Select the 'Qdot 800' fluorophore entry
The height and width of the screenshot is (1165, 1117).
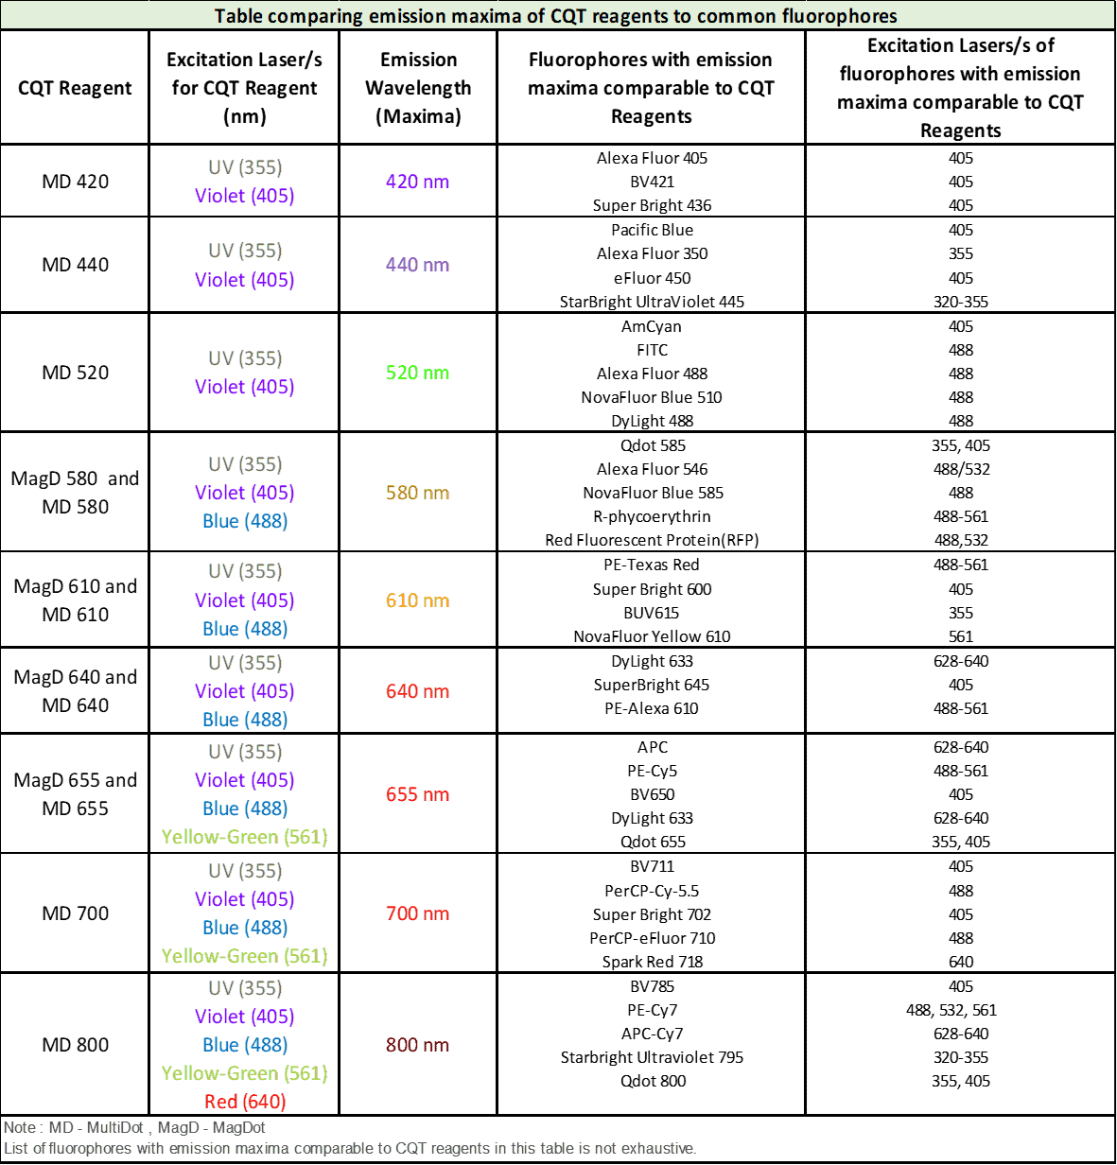click(652, 1081)
